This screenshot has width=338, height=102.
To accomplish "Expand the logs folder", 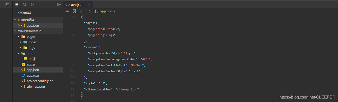I will pos(20,48).
